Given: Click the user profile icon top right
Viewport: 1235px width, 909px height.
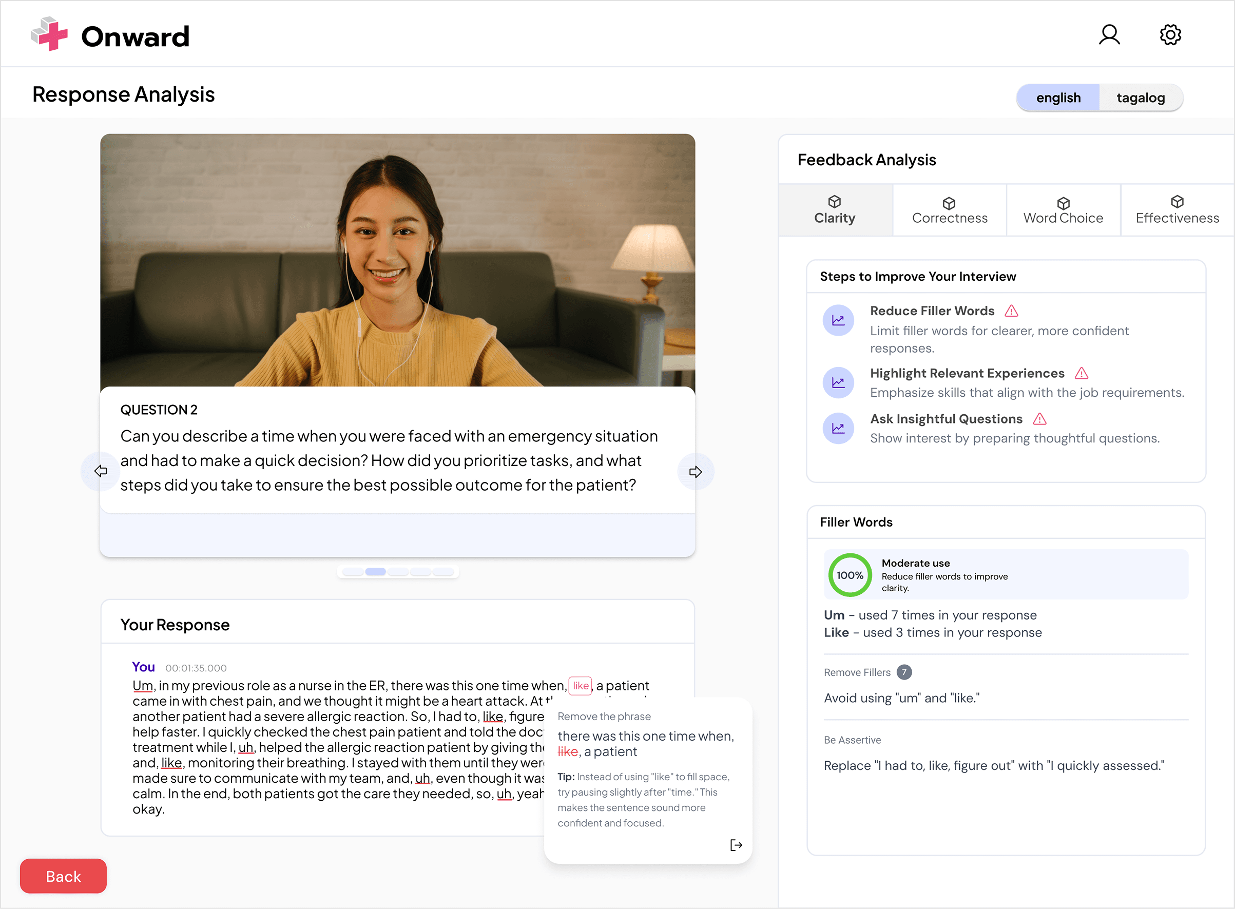Looking at the screenshot, I should click(x=1110, y=34).
